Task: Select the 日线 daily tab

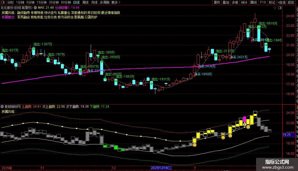Action: point(76,2)
